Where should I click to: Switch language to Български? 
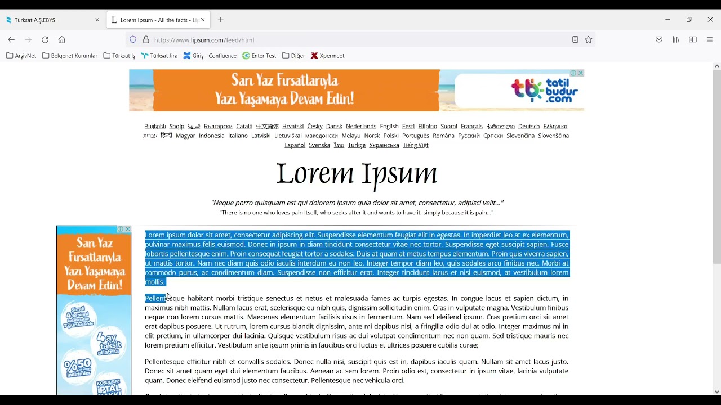click(218, 127)
